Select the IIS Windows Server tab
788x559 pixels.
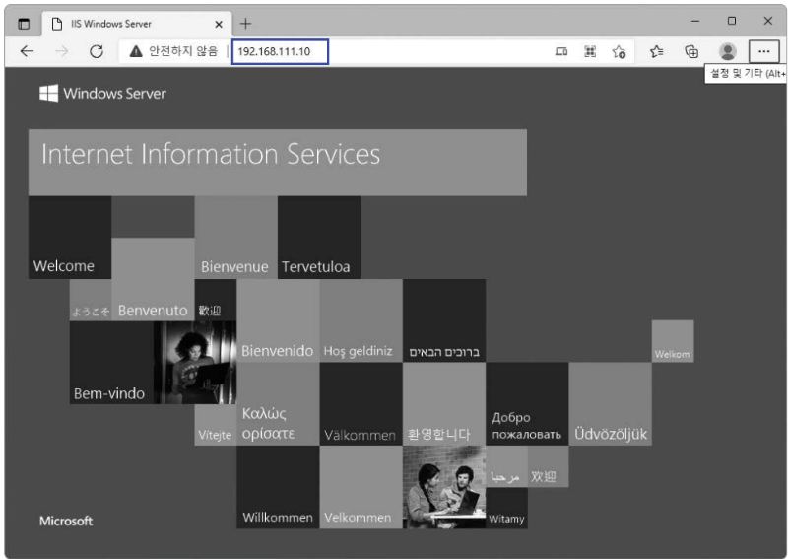(x=138, y=24)
